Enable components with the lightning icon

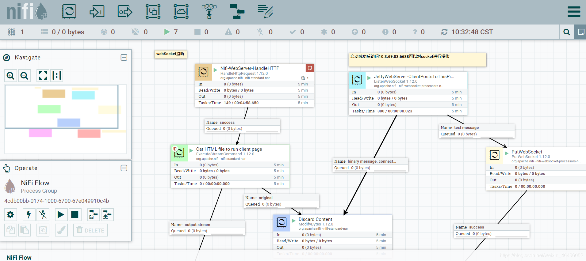[x=29, y=215]
